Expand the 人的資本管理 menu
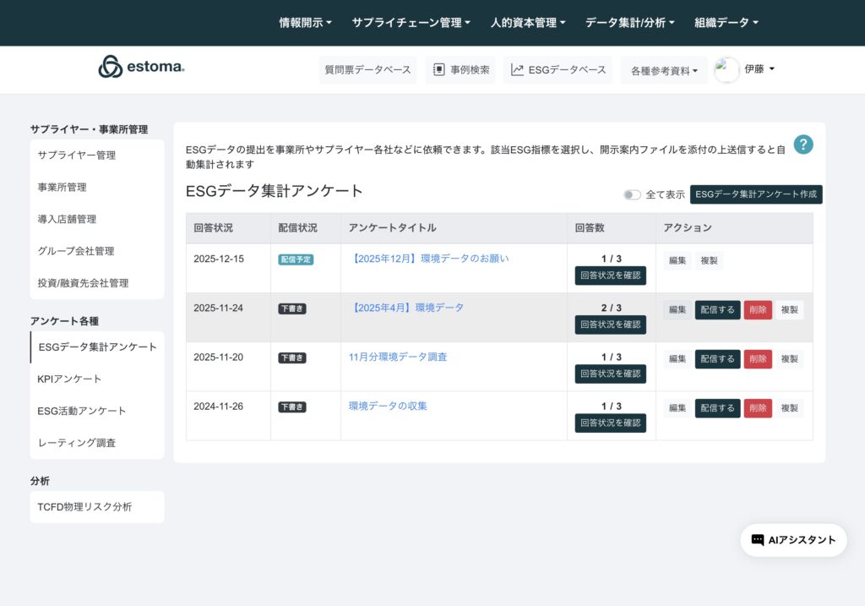Image resolution: width=865 pixels, height=606 pixels. tap(528, 23)
